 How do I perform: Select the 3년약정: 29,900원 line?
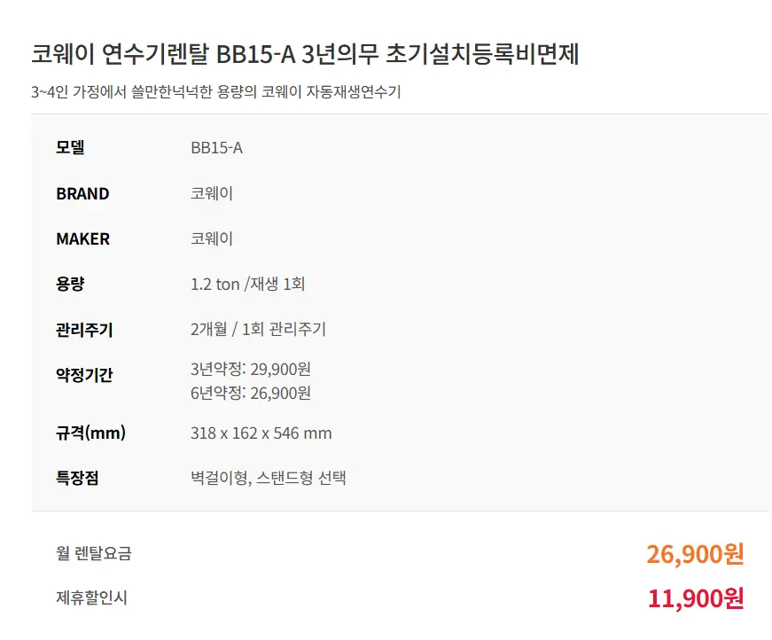(251, 370)
